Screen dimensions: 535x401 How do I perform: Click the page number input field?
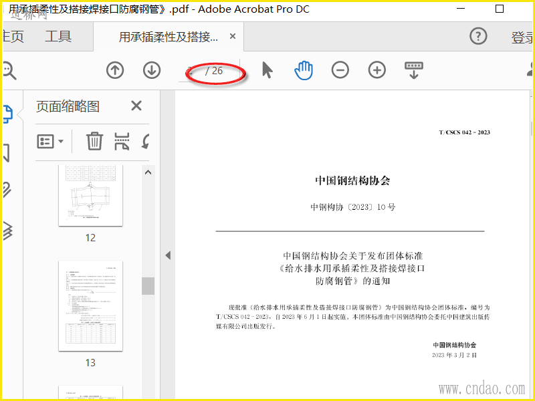point(191,71)
